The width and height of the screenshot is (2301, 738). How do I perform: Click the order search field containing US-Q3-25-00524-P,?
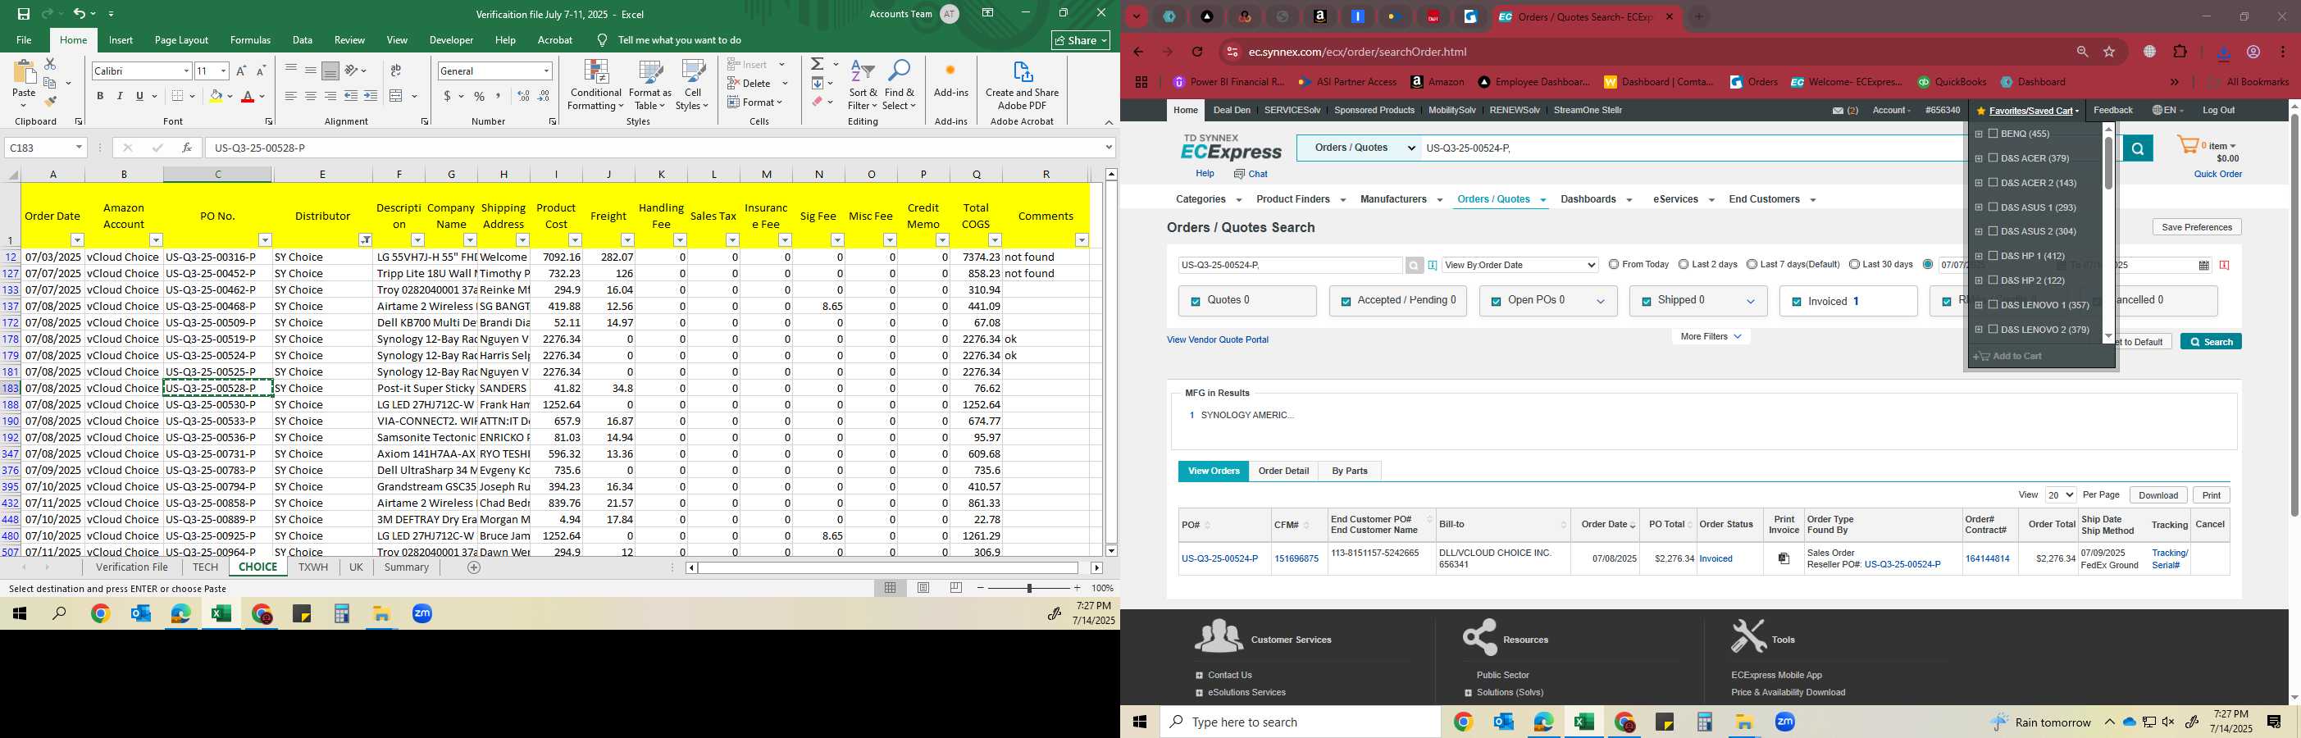click(x=1290, y=265)
